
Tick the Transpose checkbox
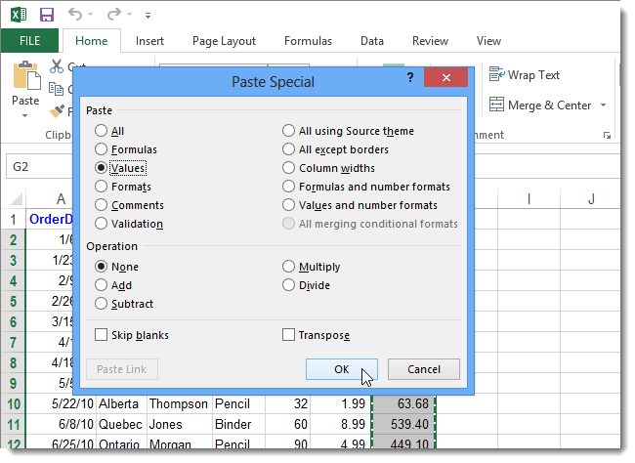coord(289,335)
